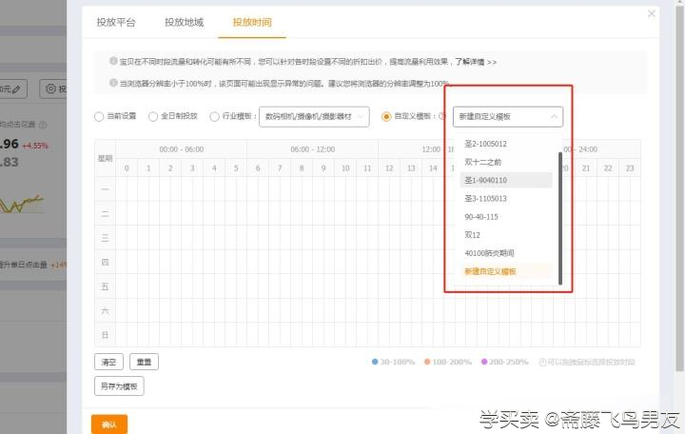Choose 圣3-1105013 from the template list
The image size is (685, 434).
pyautogui.click(x=506, y=198)
